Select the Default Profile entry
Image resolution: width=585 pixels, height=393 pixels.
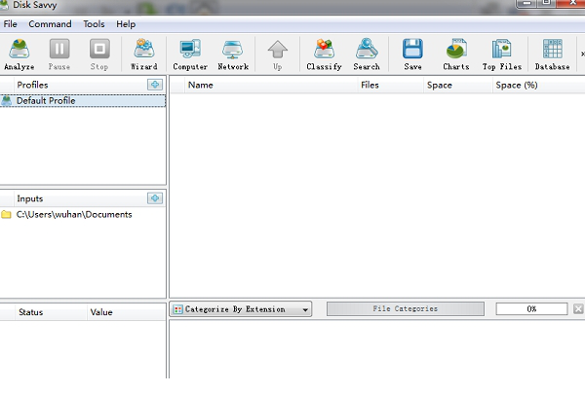83,100
